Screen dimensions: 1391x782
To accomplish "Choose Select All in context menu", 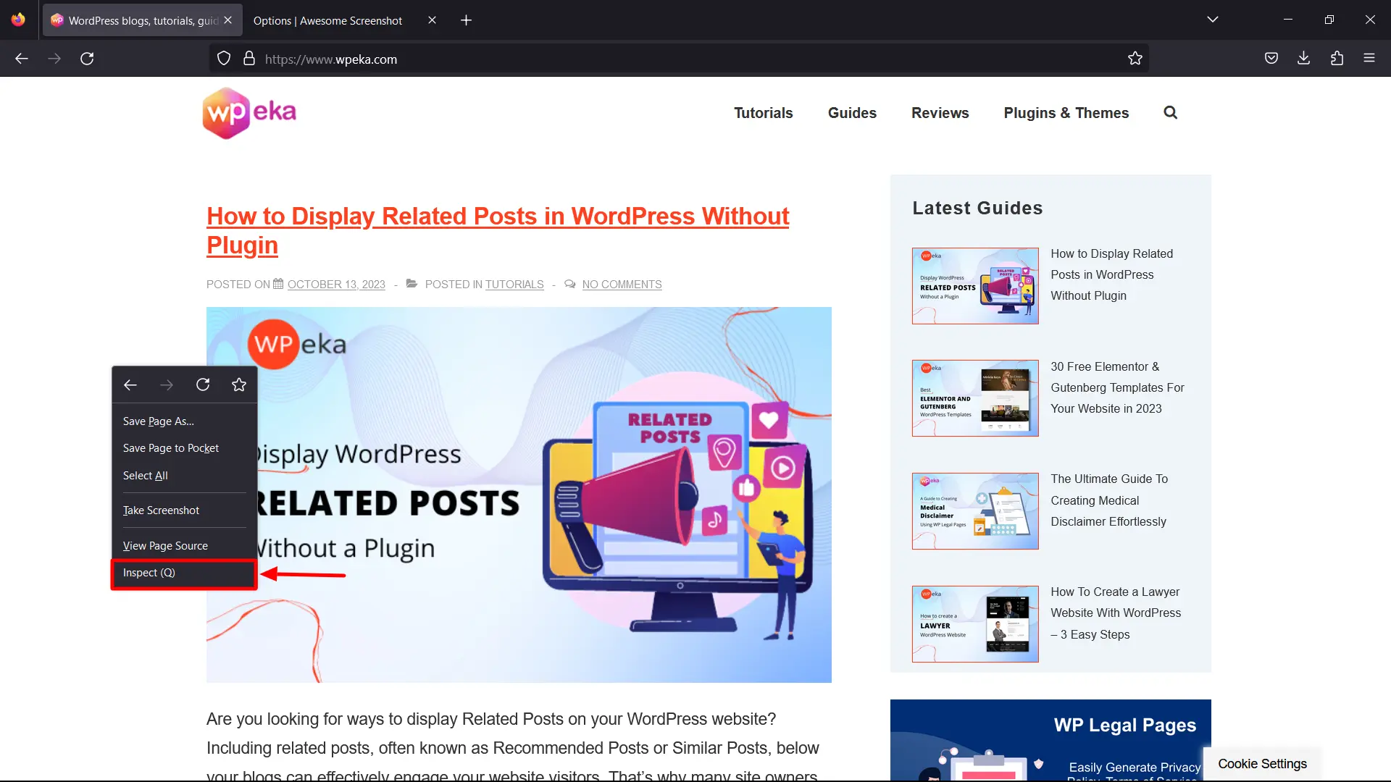I will pos(185,476).
